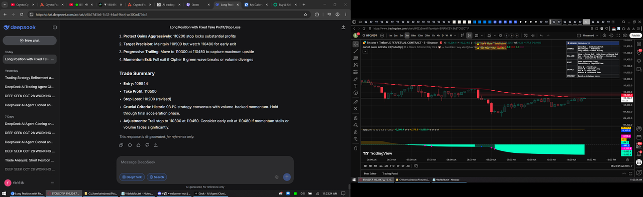643x197 pixels.
Task: Select the zoom in tool
Action: point(356,109)
